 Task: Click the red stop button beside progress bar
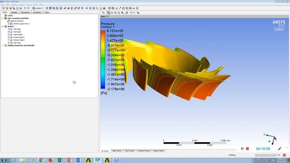pos(284,155)
